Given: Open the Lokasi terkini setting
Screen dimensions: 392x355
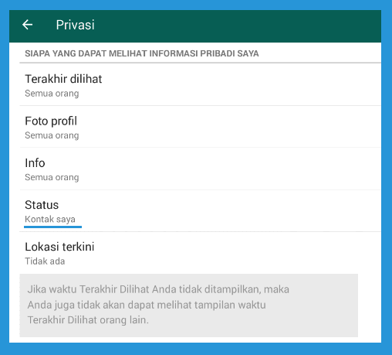Looking at the screenshot, I should tap(200, 253).
